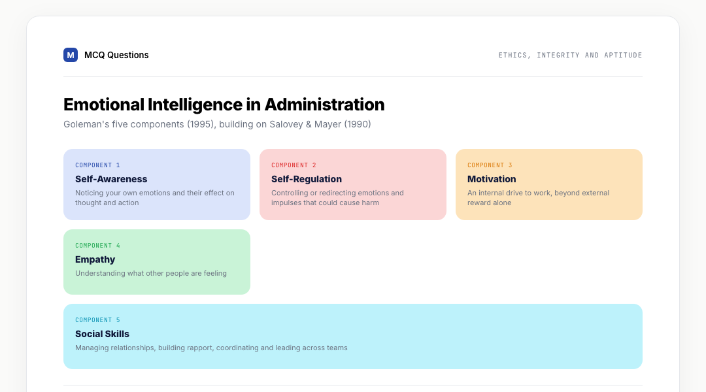Open the Self-Awareness card title
This screenshot has width=706, height=392.
[x=111, y=179]
